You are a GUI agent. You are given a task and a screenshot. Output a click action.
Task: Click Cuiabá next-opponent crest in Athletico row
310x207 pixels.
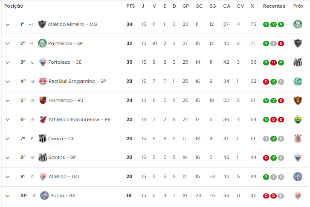click(298, 119)
